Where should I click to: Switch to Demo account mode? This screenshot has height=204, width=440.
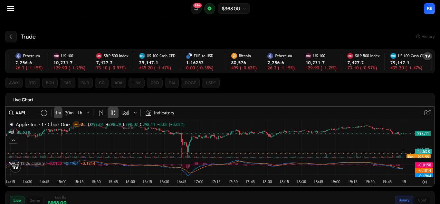[35, 200]
